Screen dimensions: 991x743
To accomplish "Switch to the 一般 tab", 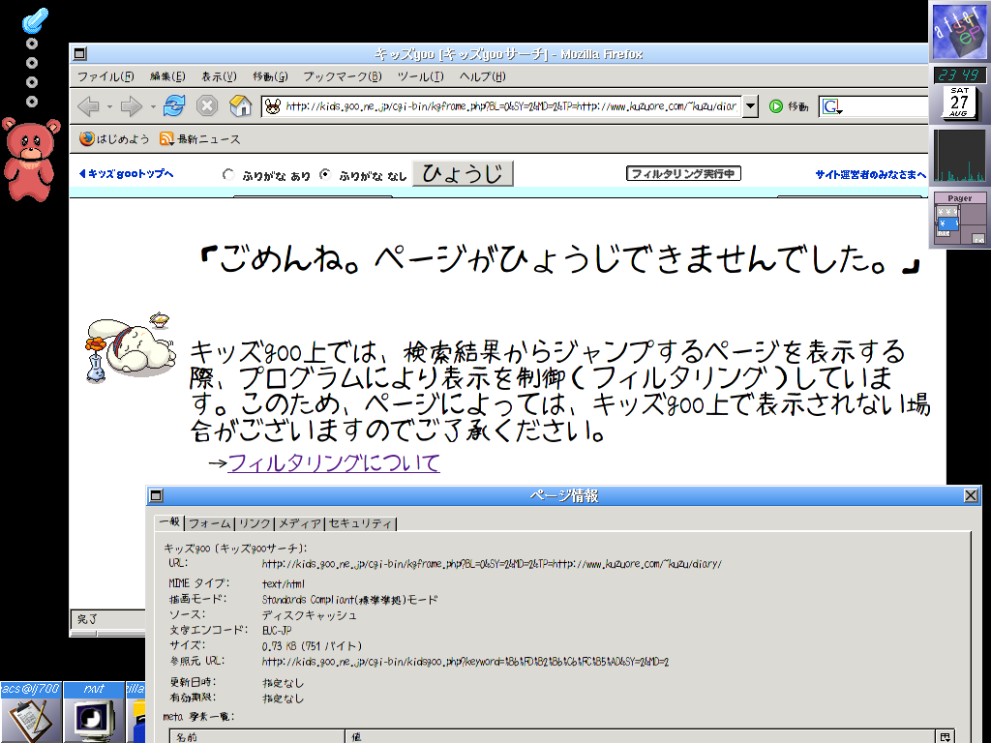I will 169,521.
